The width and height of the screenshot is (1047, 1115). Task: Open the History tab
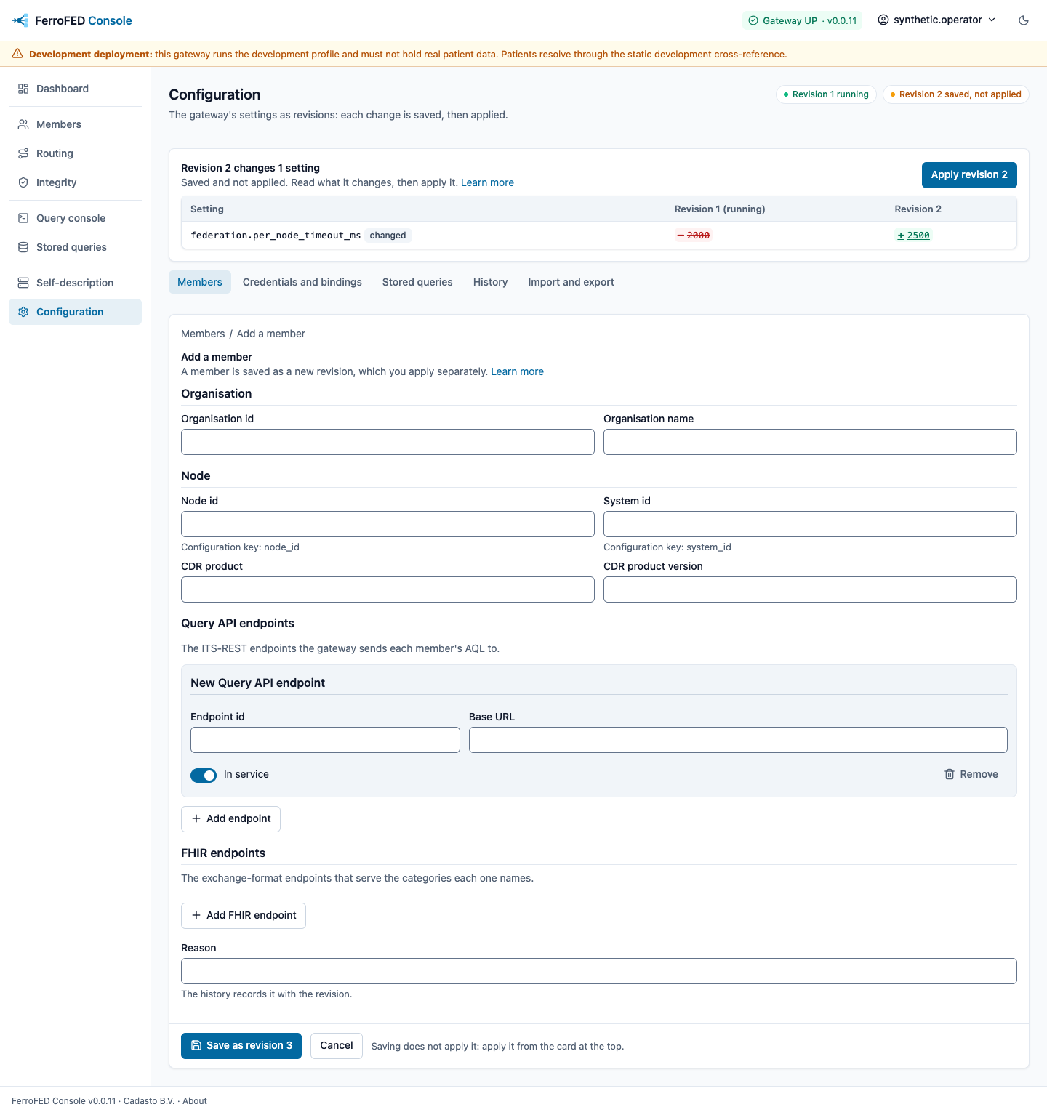(x=491, y=282)
